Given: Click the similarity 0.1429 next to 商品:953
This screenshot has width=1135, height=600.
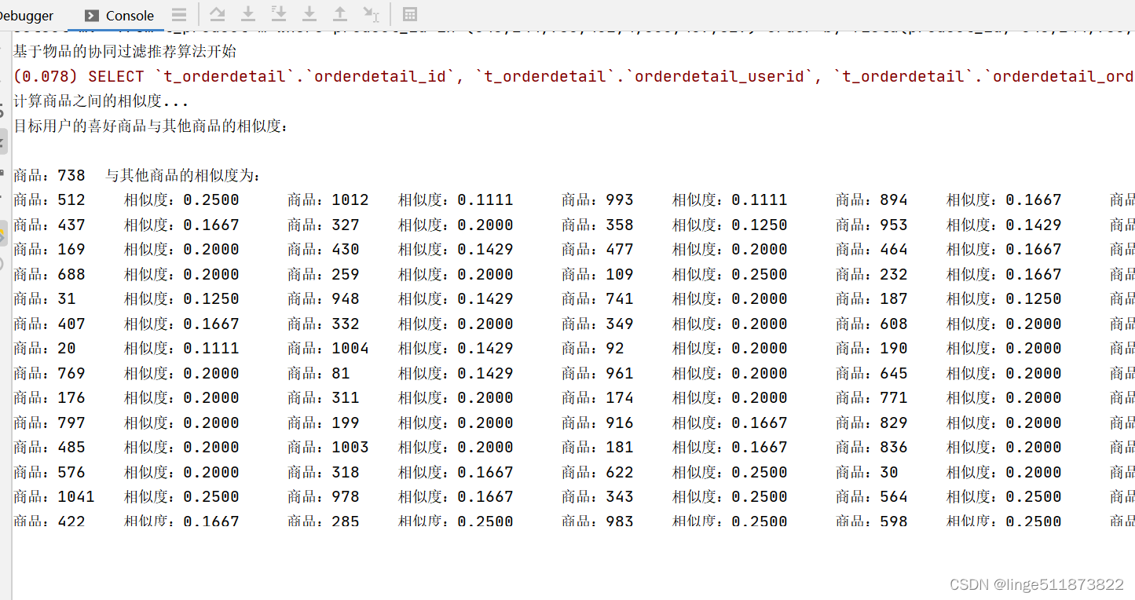Looking at the screenshot, I should 1034,225.
